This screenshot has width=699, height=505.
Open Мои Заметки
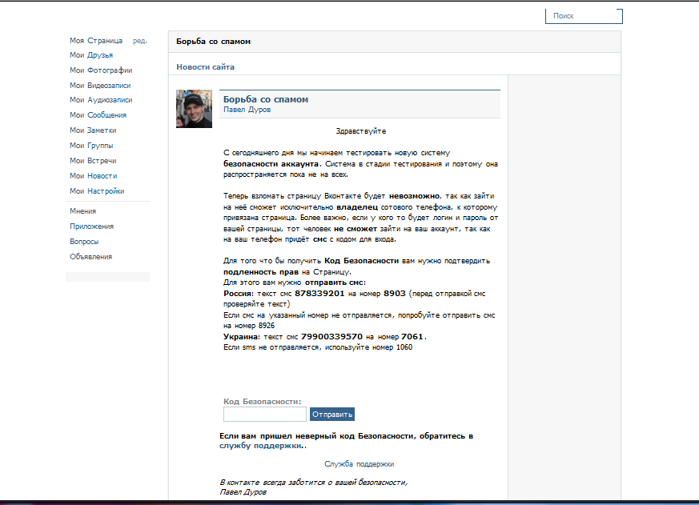(93, 130)
